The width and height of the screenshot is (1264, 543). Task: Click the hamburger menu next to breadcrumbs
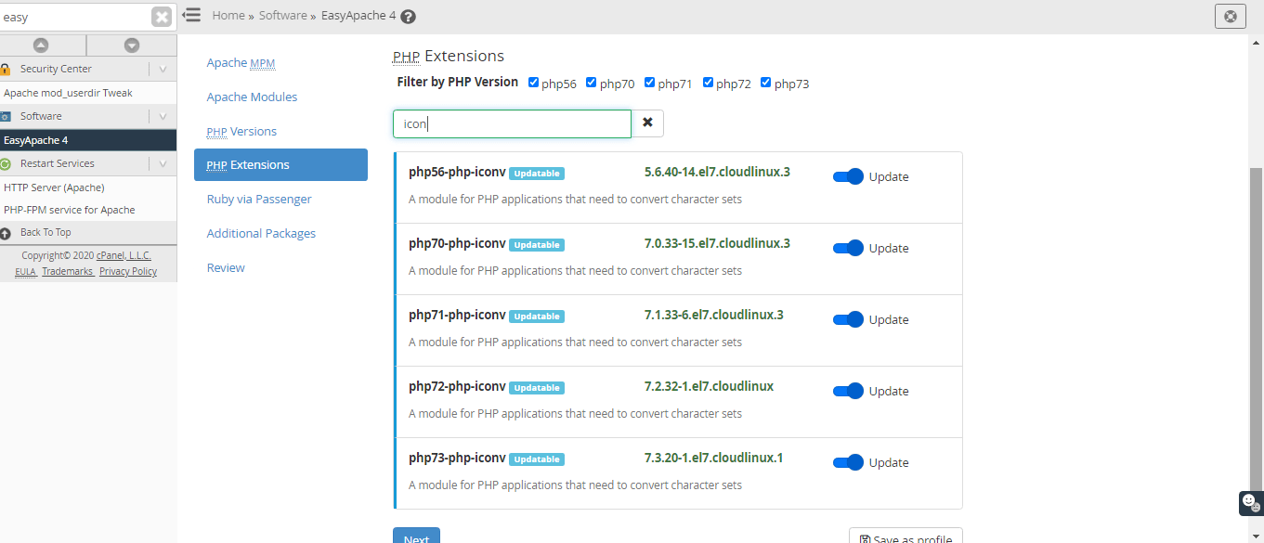pyautogui.click(x=191, y=15)
